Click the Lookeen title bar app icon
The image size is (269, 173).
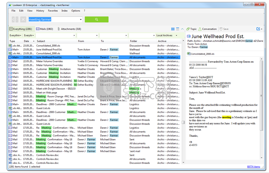point(10,5)
